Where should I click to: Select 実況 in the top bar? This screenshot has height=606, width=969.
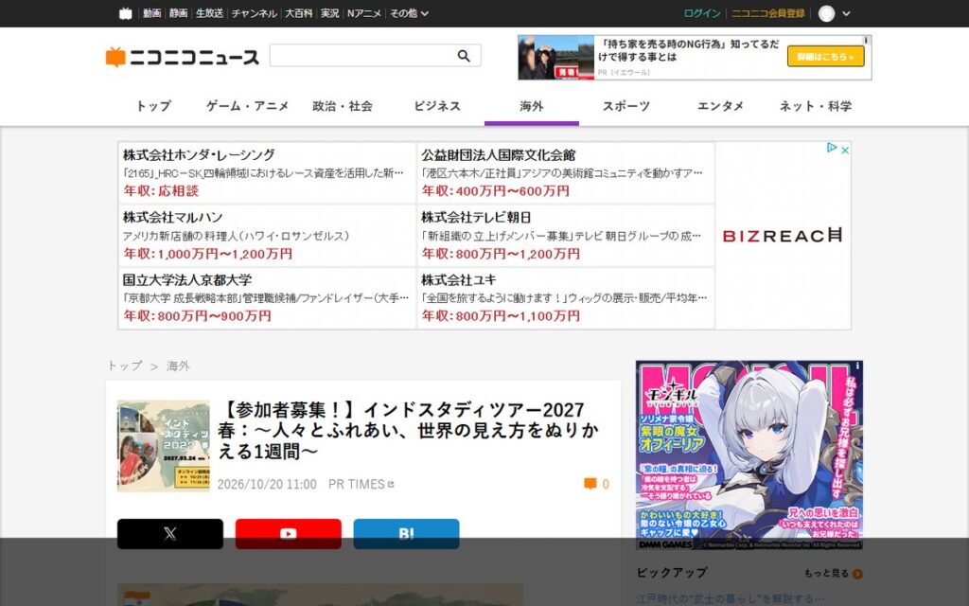[329, 13]
